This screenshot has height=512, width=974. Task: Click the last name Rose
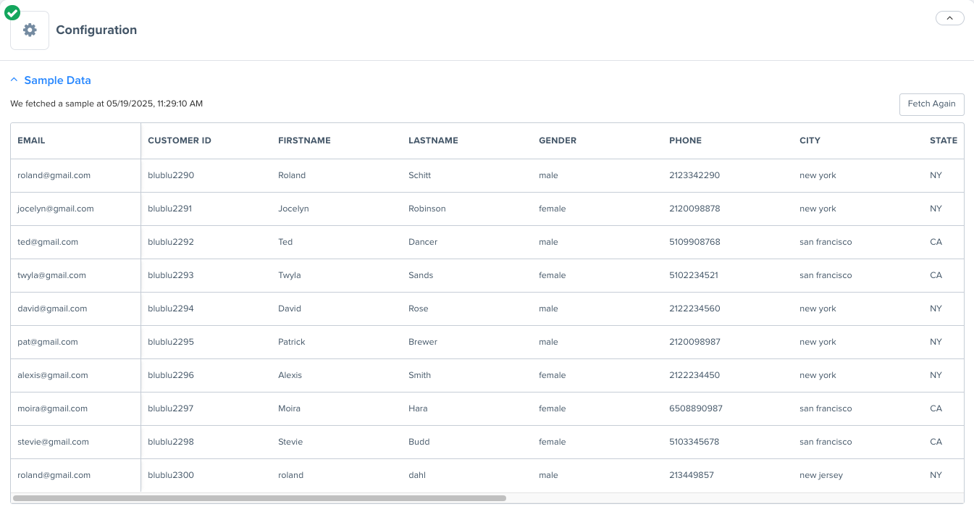tap(419, 309)
